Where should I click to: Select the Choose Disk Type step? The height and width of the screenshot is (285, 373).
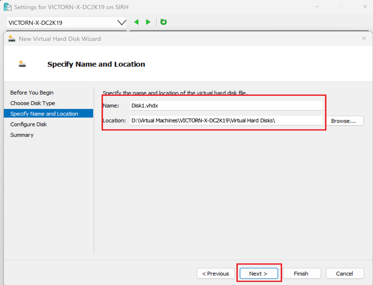click(32, 103)
